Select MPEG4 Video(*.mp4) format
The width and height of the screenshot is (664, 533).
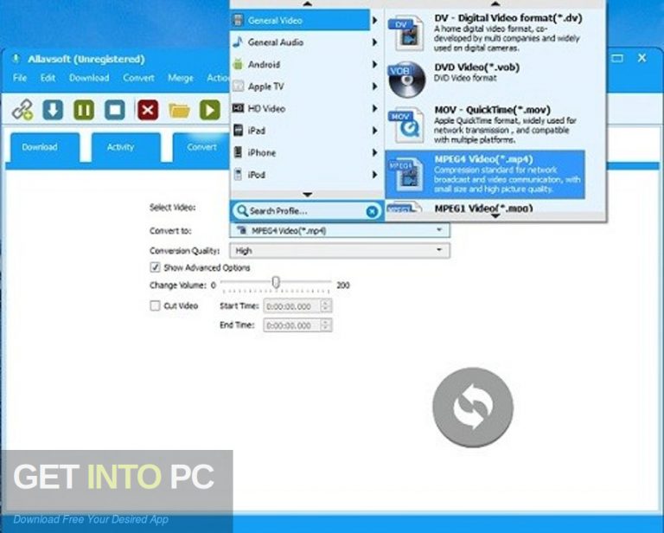pos(485,174)
